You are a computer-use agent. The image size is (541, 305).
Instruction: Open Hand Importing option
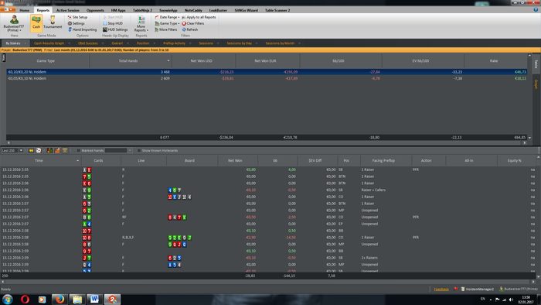pyautogui.click(x=83, y=29)
